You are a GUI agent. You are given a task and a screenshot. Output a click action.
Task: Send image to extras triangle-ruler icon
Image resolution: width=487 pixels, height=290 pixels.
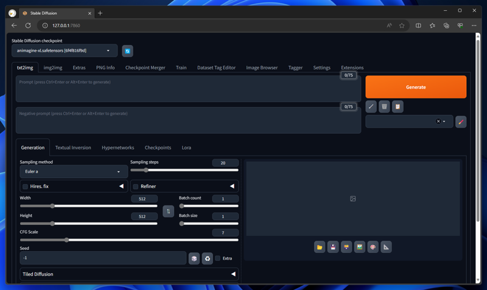point(387,247)
